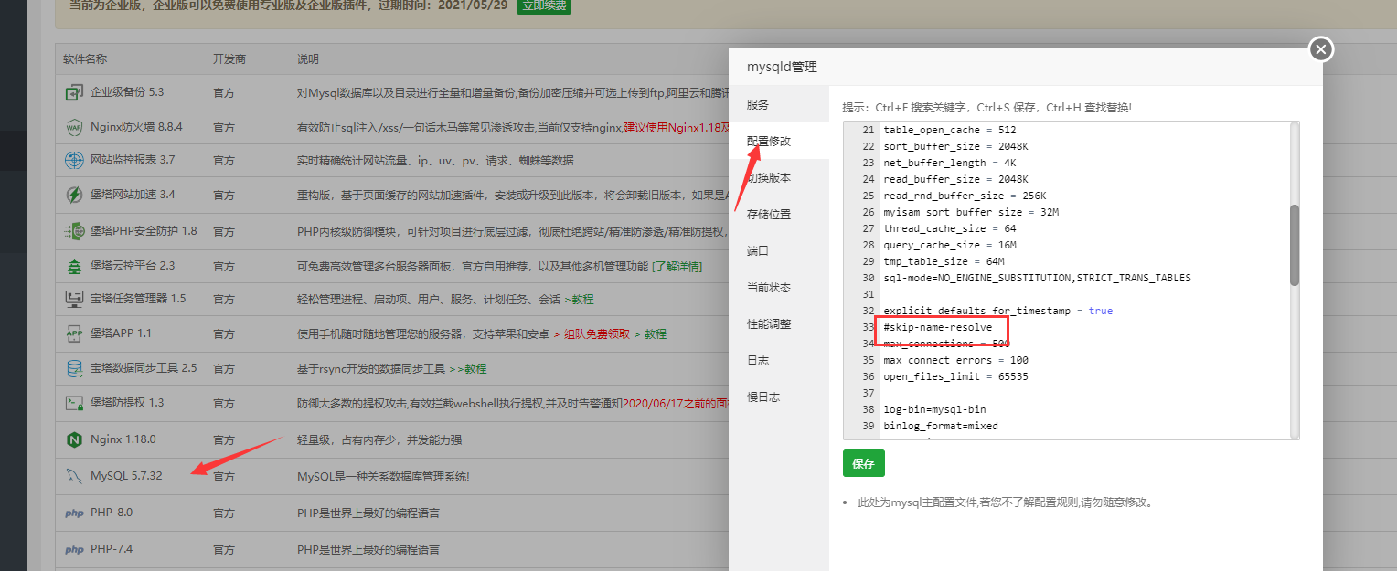Click the green 保存 button
This screenshot has height=571, width=1397.
[x=864, y=463]
